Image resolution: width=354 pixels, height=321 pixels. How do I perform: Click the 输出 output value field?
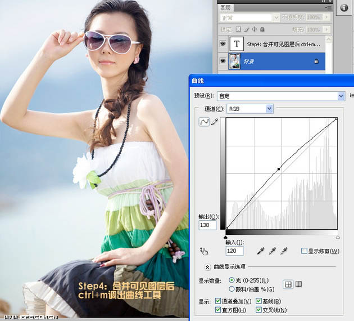click(x=207, y=225)
